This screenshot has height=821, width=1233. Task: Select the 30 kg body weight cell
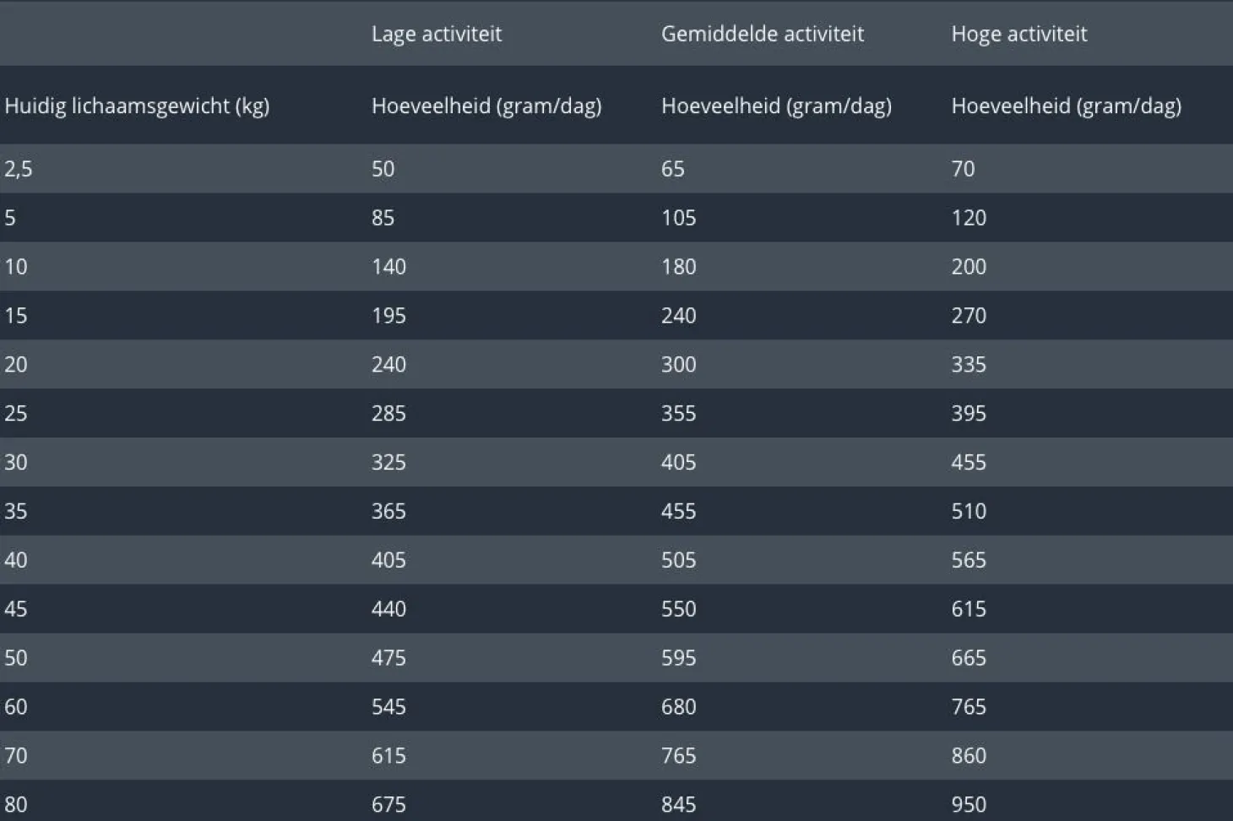(x=16, y=463)
